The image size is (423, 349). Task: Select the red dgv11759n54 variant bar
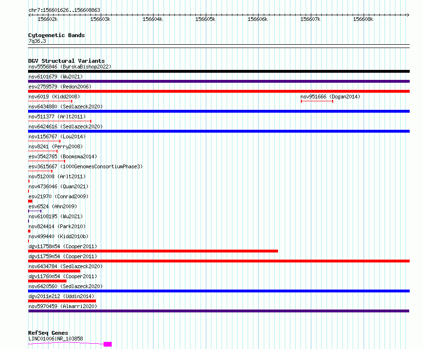pos(219,261)
